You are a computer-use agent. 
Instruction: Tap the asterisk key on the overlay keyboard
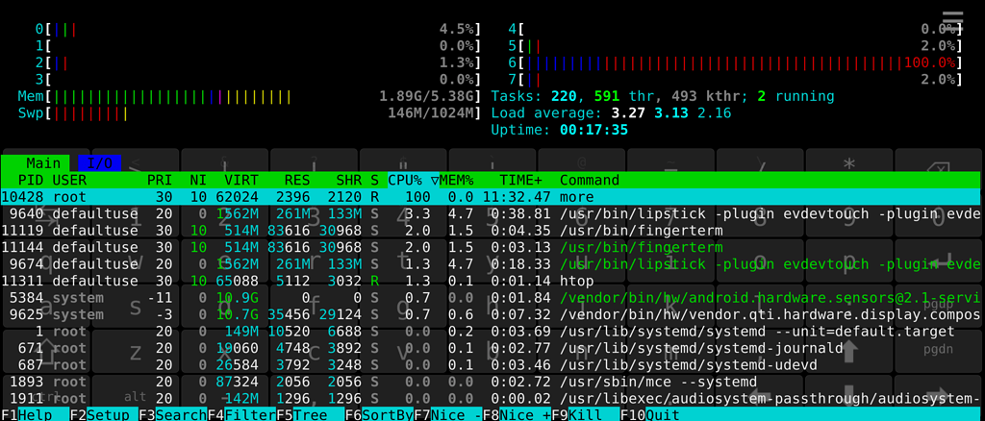pyautogui.click(x=849, y=165)
